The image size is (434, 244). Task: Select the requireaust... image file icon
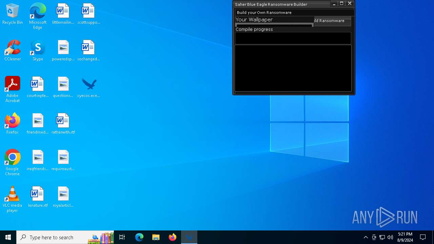point(63,160)
